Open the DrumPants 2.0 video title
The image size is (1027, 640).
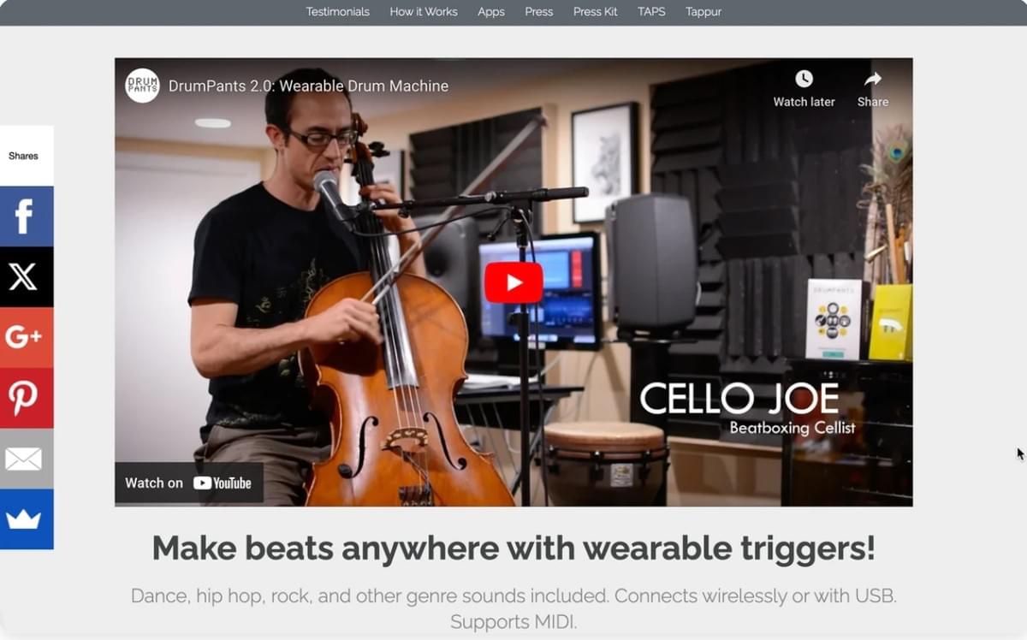tap(308, 86)
